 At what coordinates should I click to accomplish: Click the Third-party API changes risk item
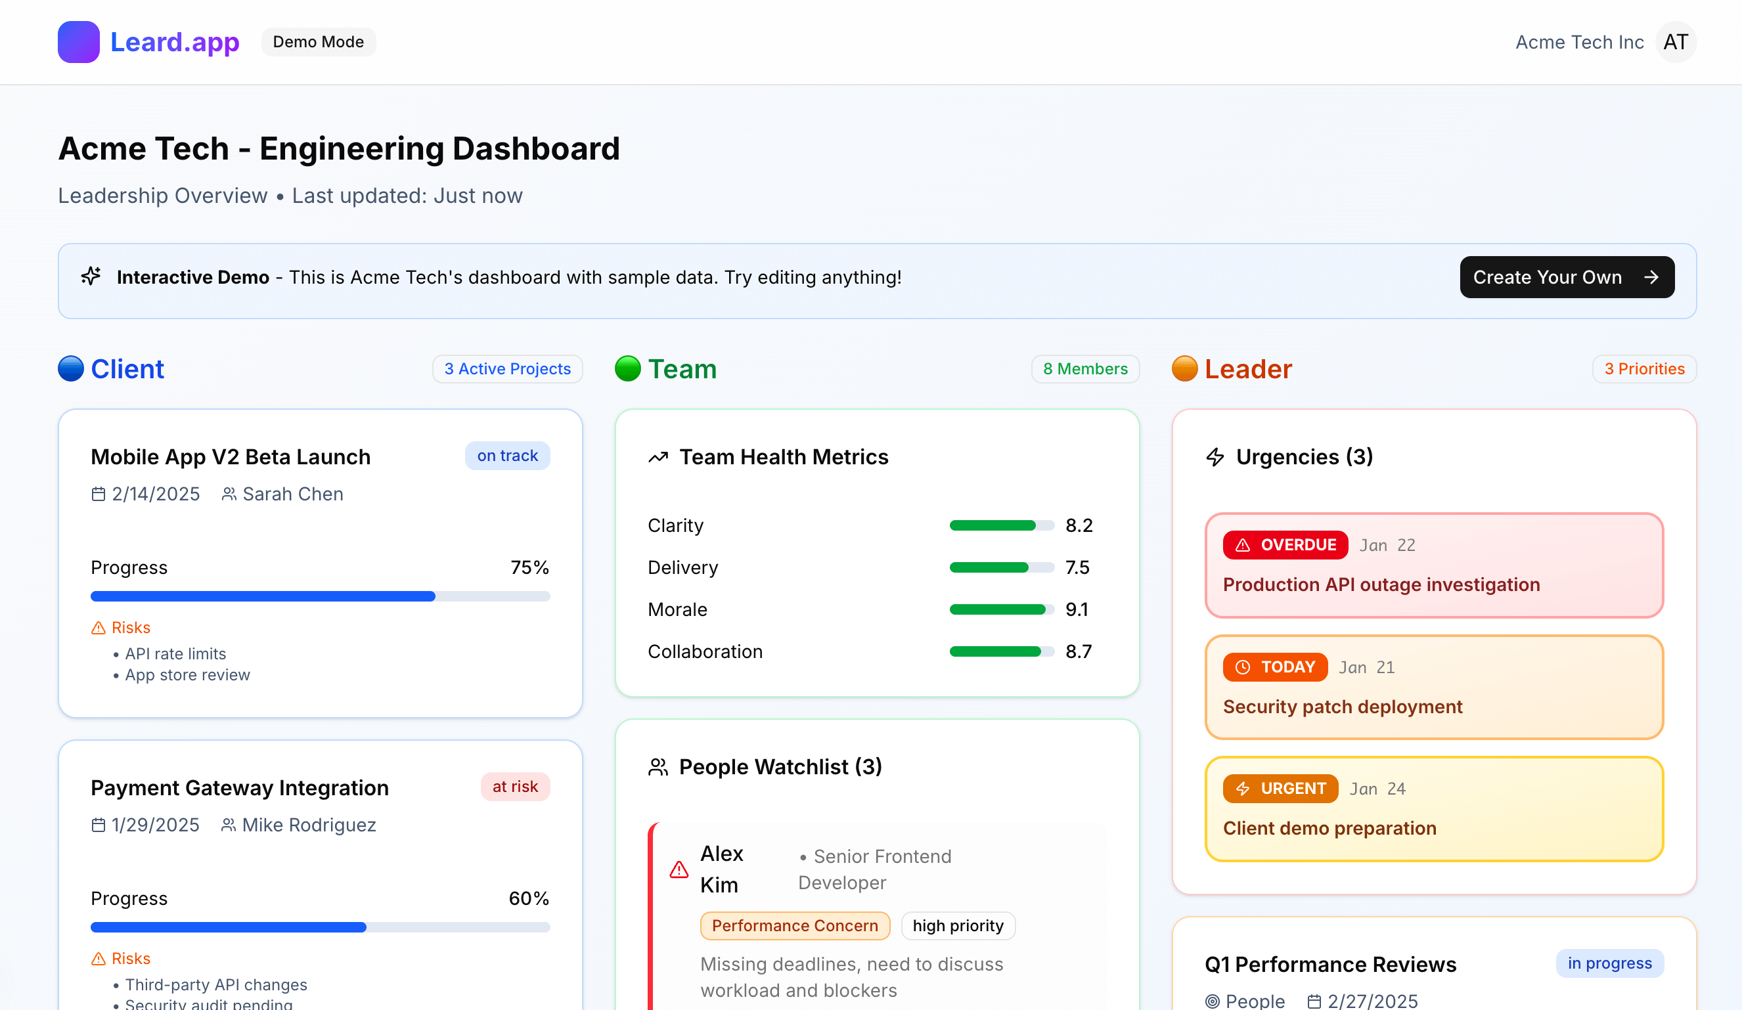215,985
